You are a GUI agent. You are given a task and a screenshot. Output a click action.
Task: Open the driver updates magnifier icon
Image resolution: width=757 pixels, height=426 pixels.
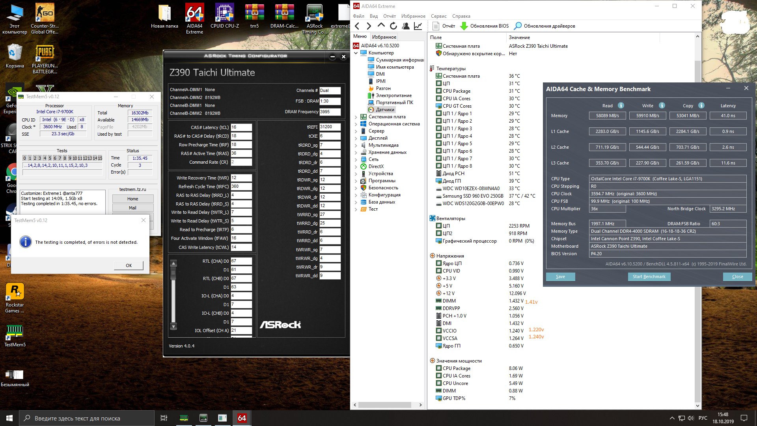point(518,26)
